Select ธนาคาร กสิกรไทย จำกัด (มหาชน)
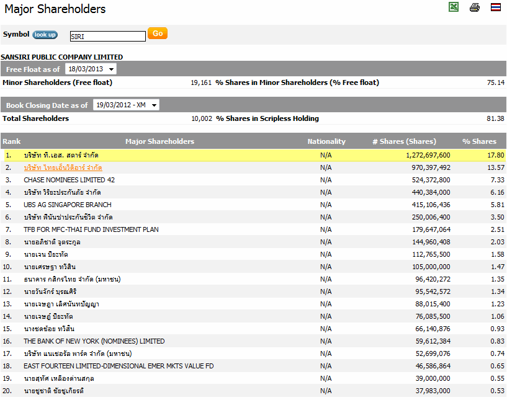This screenshot has width=507, height=400. 72,279
